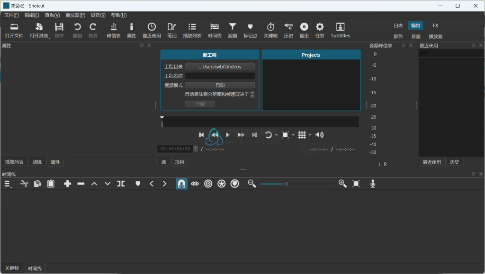Switch to the 播放器 layout button
485x274 pixels.
(436, 36)
